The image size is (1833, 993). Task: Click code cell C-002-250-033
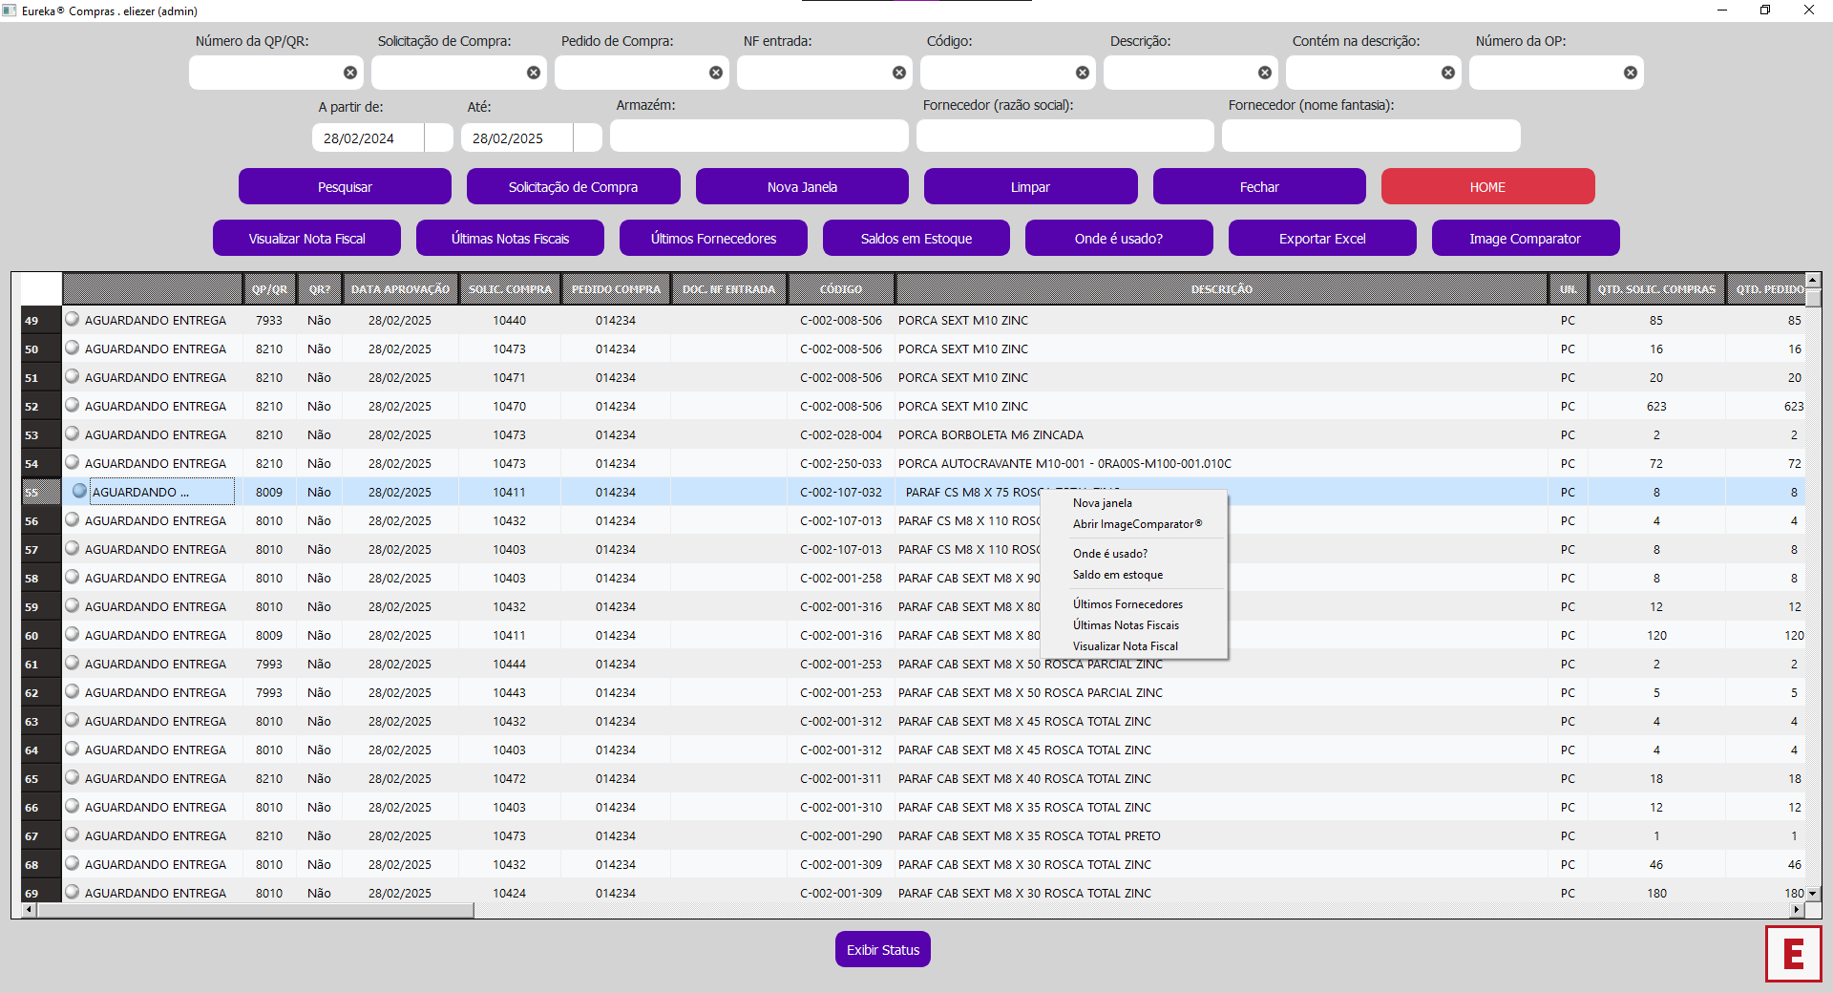[x=841, y=463]
